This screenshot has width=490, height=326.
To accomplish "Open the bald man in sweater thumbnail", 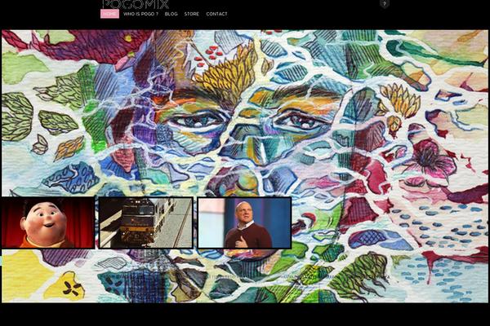I will coord(245,222).
